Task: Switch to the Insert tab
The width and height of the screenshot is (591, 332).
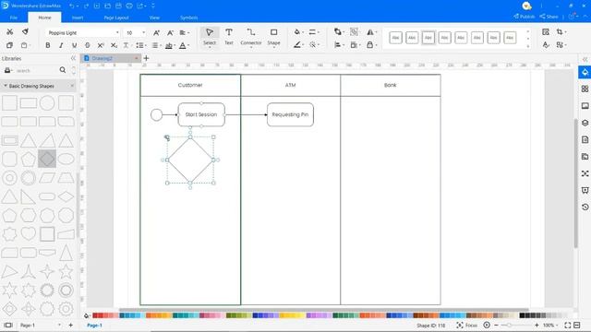Action: [78, 18]
